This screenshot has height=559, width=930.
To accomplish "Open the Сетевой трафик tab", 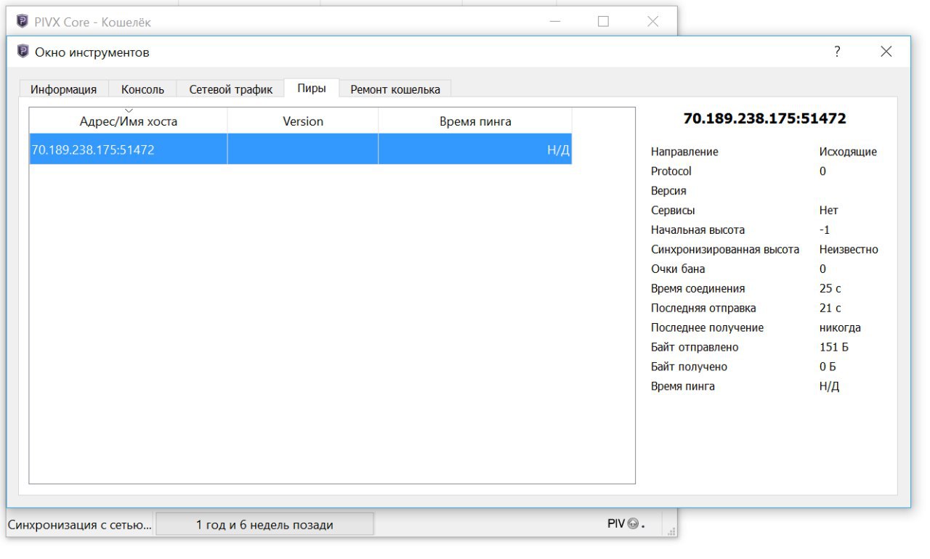I will [231, 89].
